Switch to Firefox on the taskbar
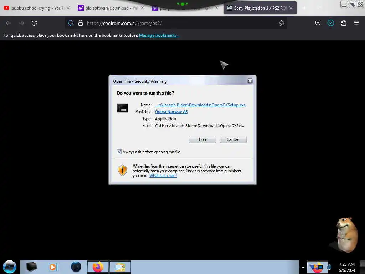This screenshot has width=365, height=274. [x=98, y=267]
